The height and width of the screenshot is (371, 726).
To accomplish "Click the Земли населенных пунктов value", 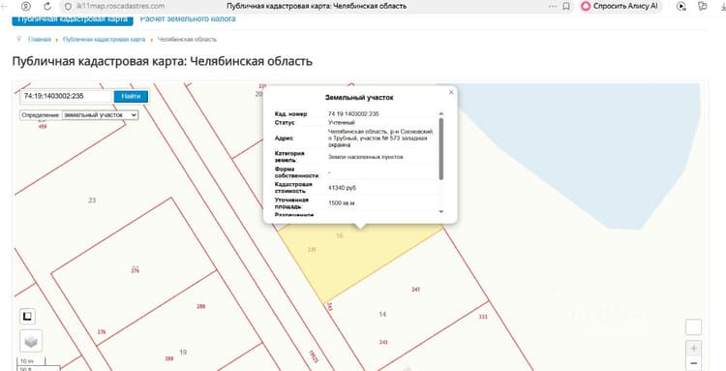I will pyautogui.click(x=365, y=157).
